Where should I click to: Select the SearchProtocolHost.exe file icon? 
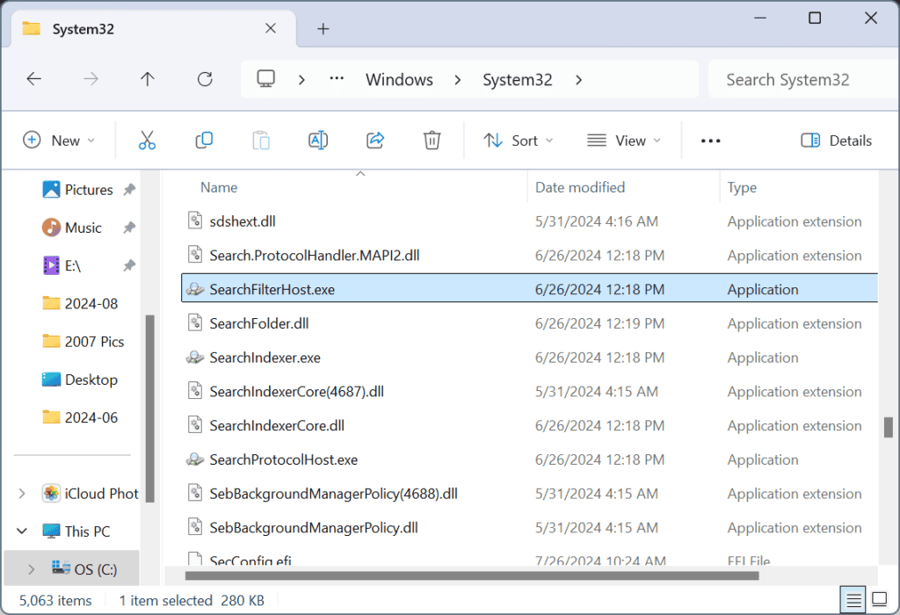(x=195, y=459)
